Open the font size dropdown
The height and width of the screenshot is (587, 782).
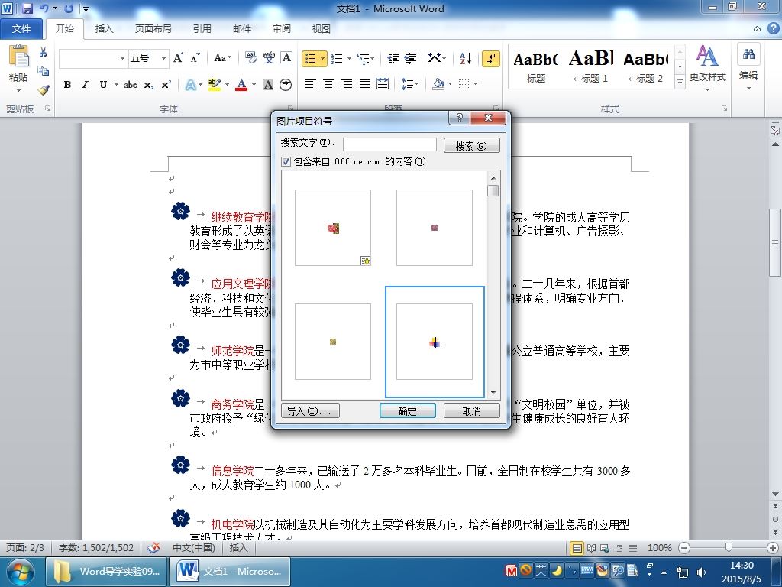[x=163, y=58]
